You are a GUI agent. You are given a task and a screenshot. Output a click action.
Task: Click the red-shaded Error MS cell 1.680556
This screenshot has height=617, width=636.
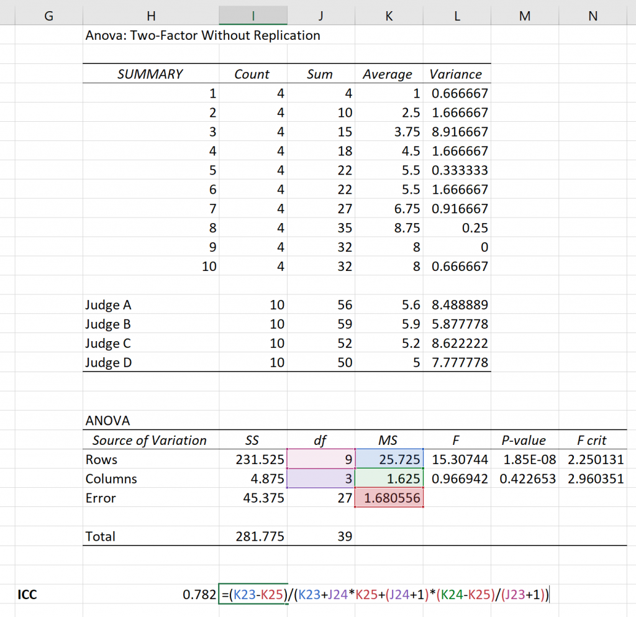pyautogui.click(x=388, y=498)
